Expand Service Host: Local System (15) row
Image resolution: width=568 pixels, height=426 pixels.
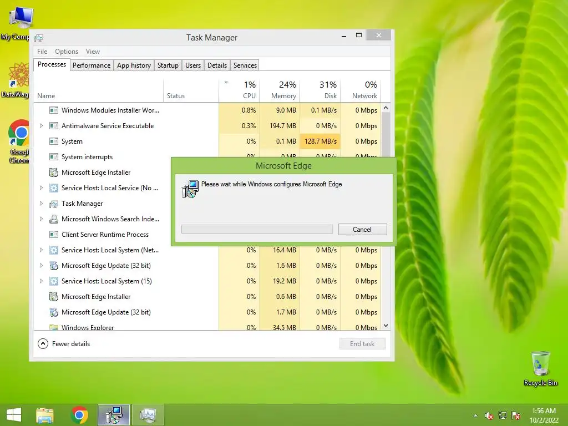[x=41, y=281]
